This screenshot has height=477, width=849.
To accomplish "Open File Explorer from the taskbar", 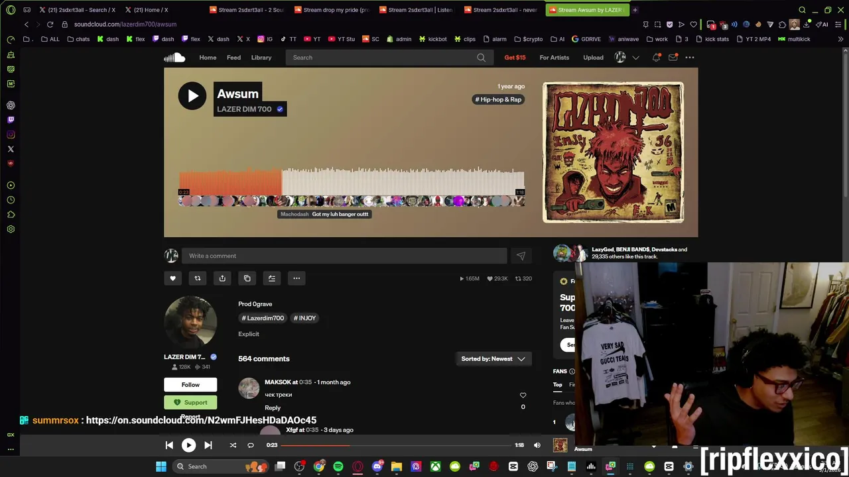I will [x=397, y=466].
